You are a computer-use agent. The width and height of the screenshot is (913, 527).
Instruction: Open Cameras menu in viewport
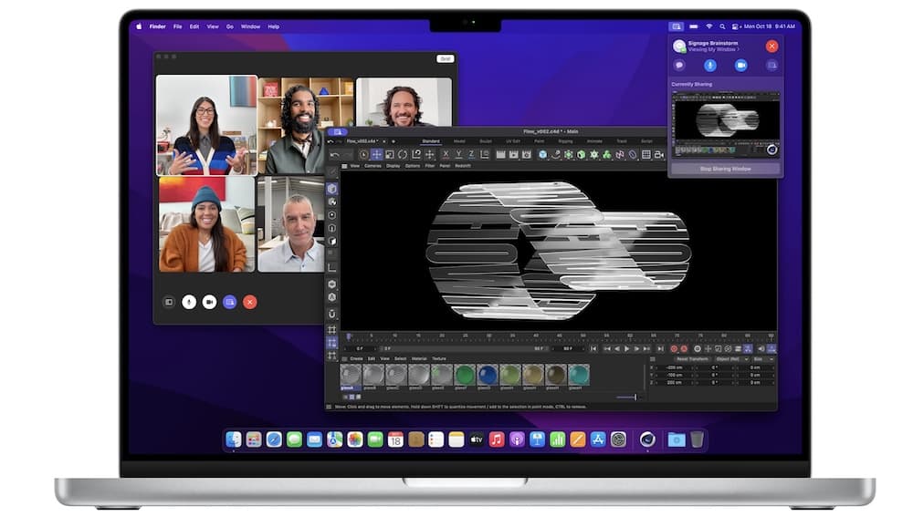click(373, 166)
